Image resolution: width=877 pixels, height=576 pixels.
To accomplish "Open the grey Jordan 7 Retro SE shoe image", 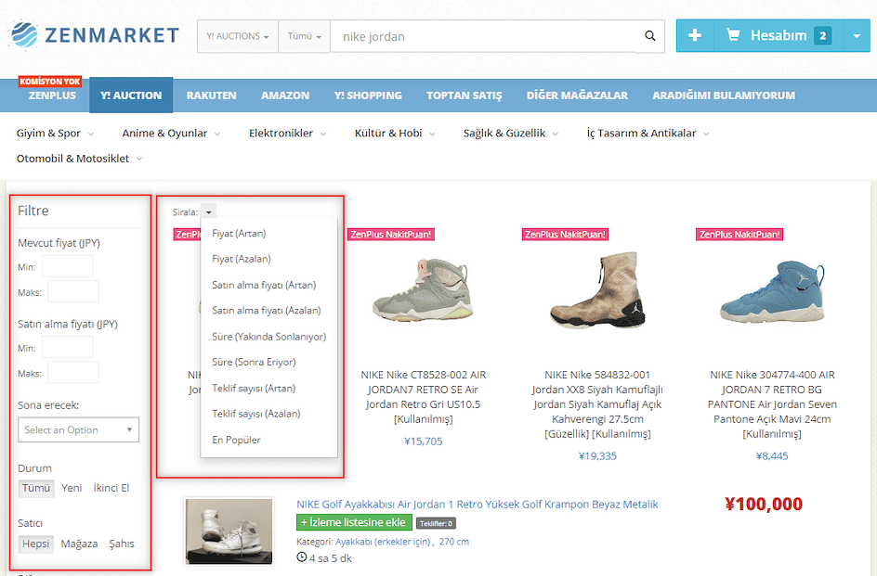I will (x=424, y=292).
